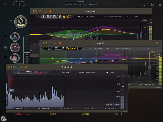Open the main hamburger menu
This screenshot has width=163, height=122.
[x=160, y=4]
